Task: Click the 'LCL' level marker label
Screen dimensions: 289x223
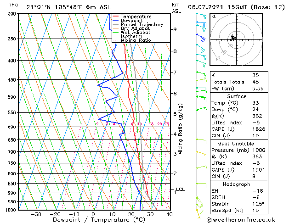Action: [180, 190]
